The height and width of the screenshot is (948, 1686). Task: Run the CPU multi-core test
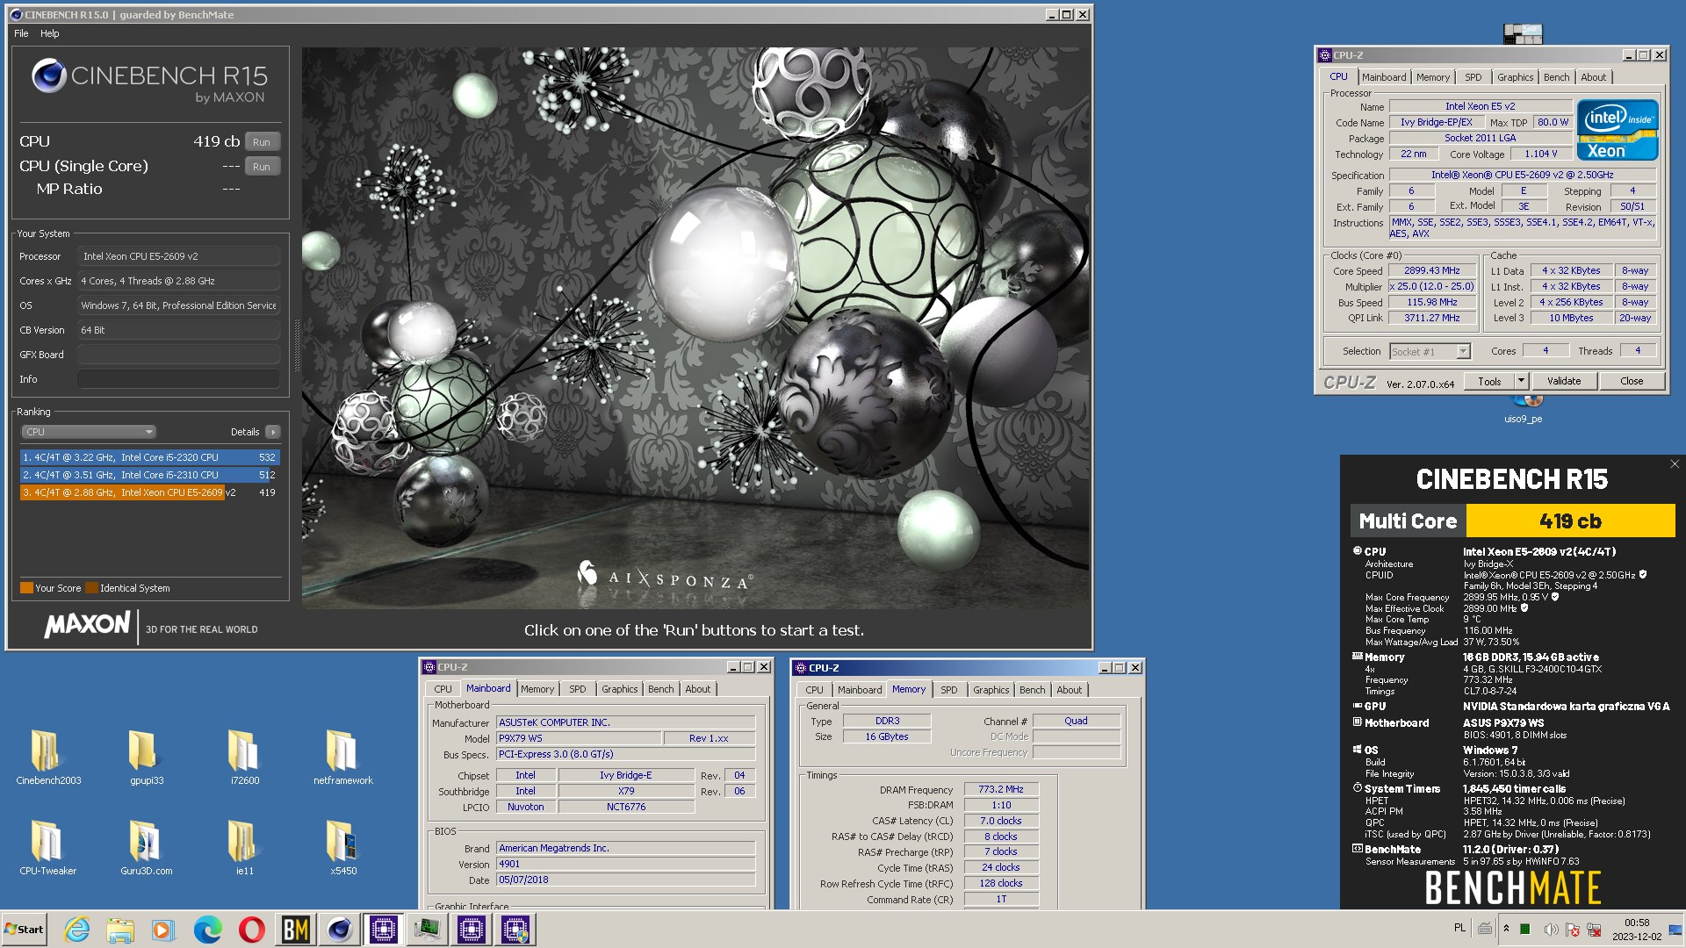click(262, 141)
